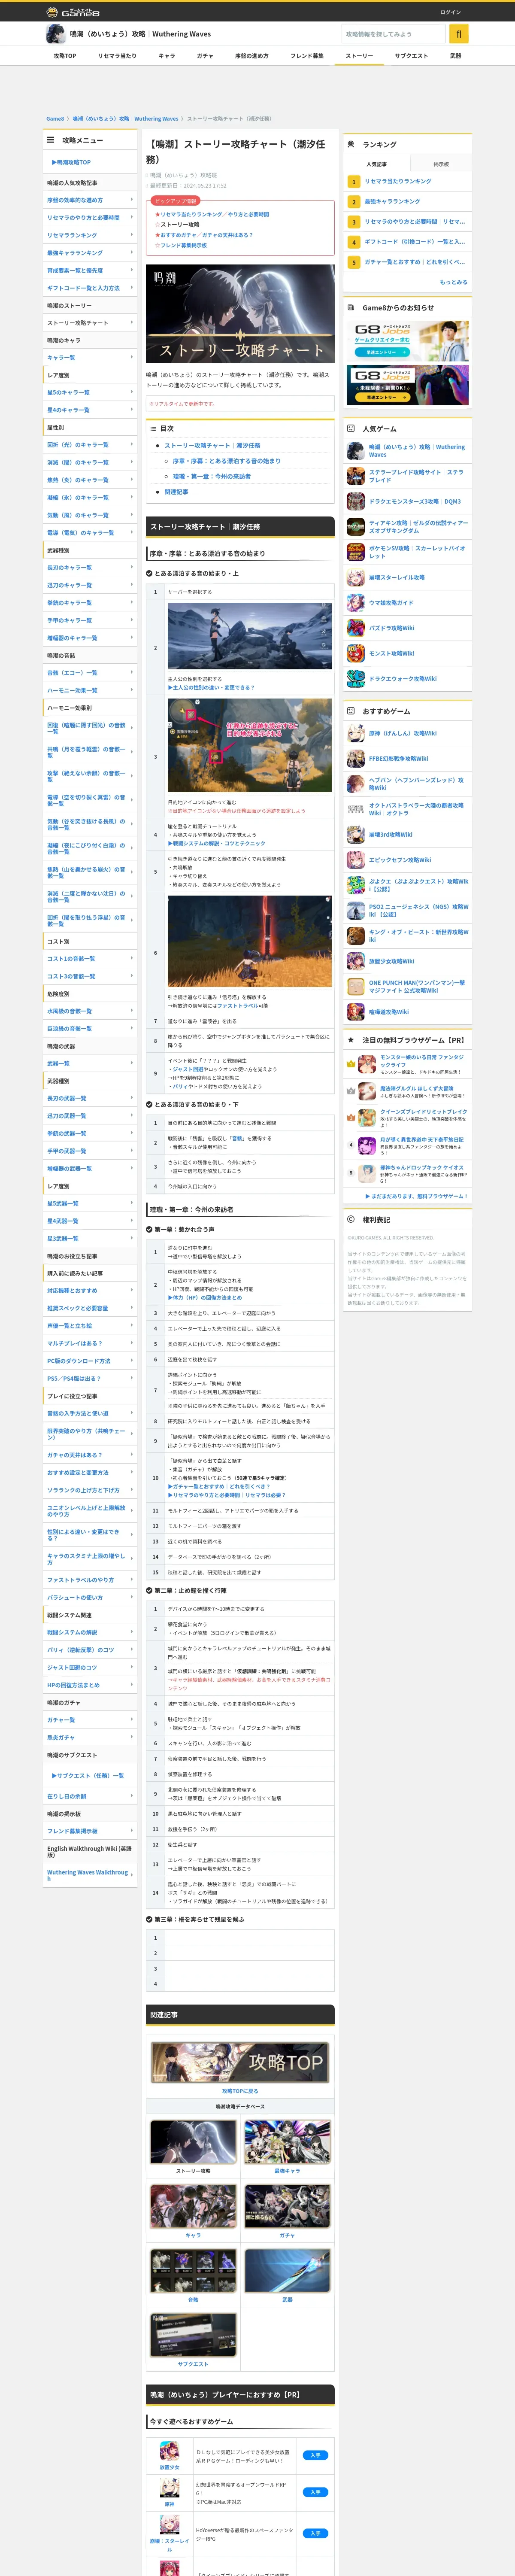Click the 権利表記 copyright icon
The width and height of the screenshot is (515, 2576).
[351, 1219]
